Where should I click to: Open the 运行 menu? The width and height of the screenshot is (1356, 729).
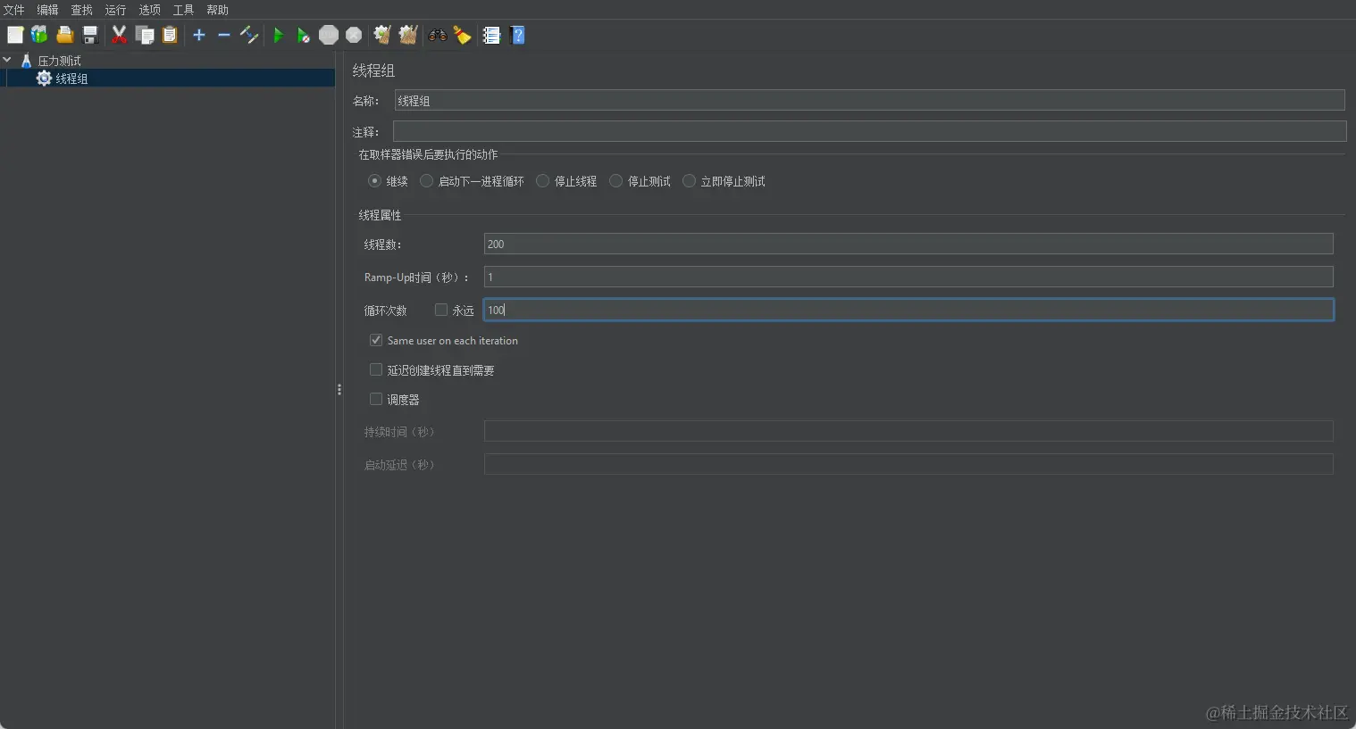(115, 10)
